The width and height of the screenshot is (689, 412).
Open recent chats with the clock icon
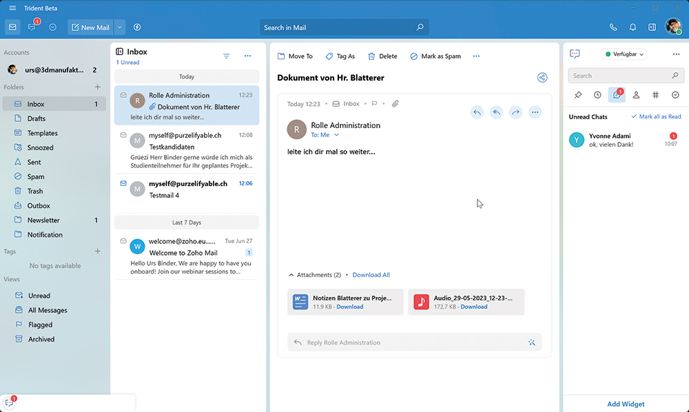click(597, 94)
